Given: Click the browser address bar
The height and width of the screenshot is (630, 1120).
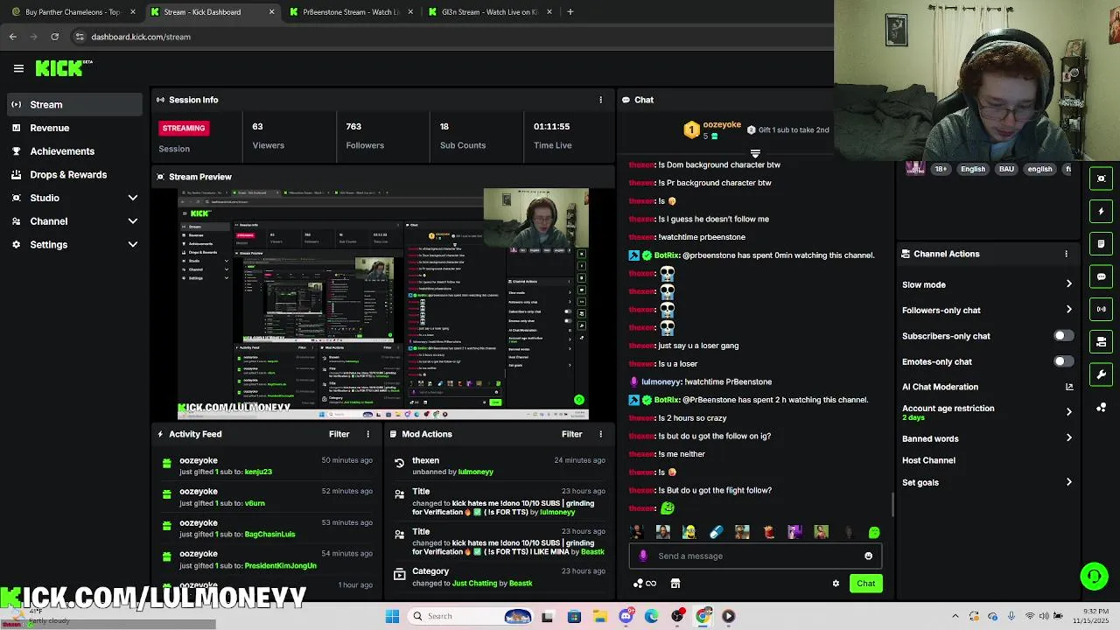Looking at the screenshot, I should (x=451, y=37).
